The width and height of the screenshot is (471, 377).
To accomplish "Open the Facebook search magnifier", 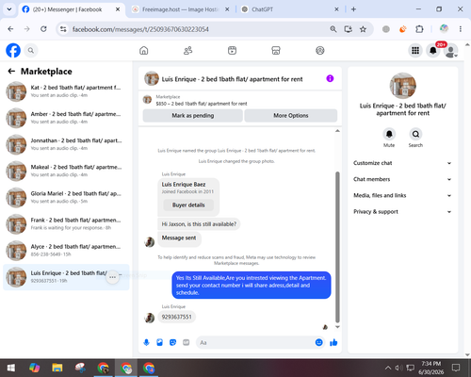I will 31,50.
